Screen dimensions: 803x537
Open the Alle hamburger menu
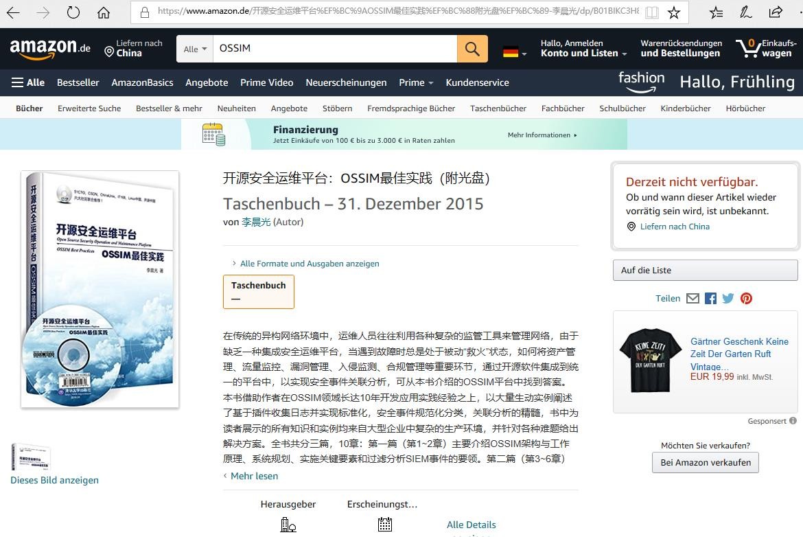28,82
